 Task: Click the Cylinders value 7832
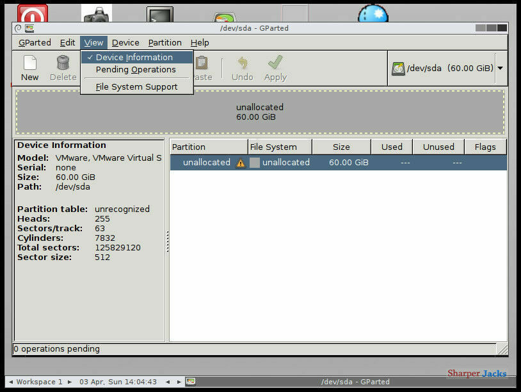pos(105,238)
